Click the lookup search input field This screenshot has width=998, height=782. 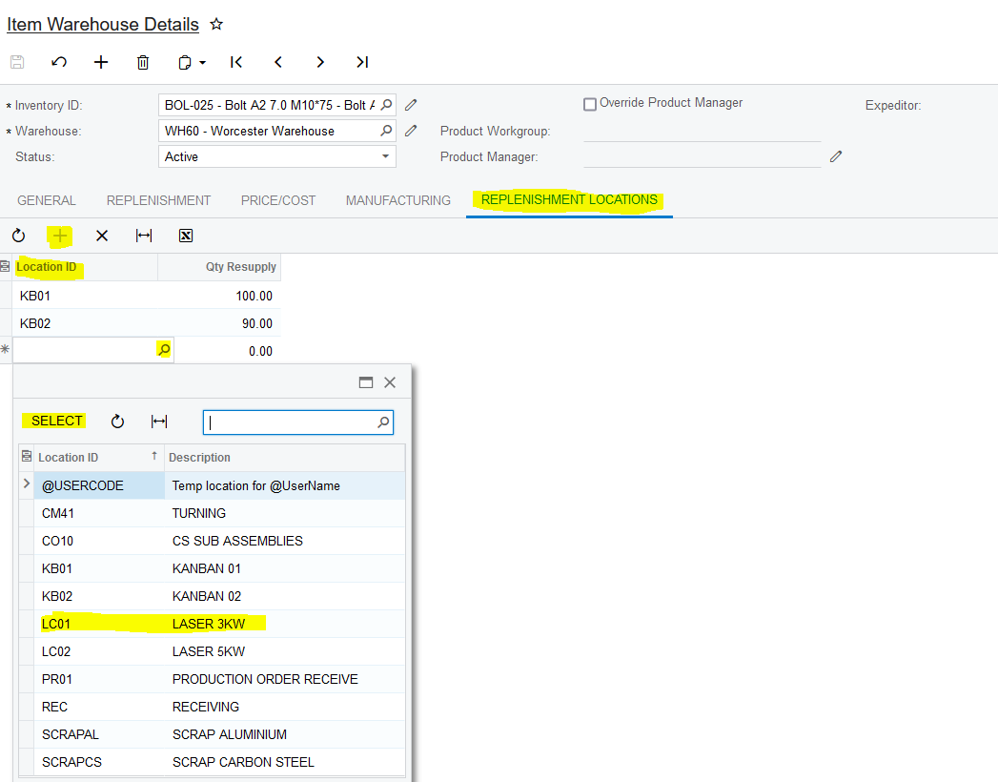click(290, 422)
